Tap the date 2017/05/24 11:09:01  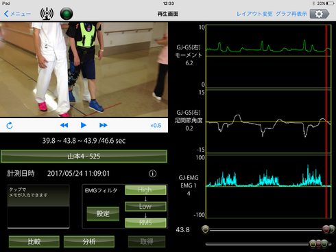tap(78, 174)
